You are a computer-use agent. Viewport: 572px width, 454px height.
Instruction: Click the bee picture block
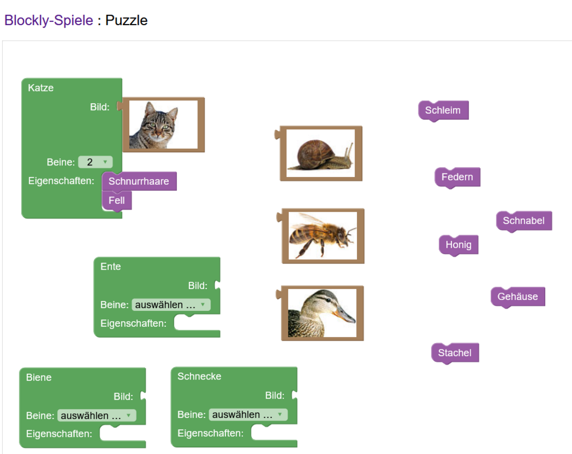point(323,235)
